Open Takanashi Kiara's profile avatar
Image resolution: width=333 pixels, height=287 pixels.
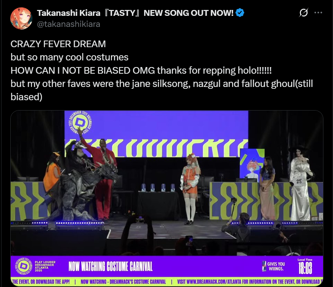(x=21, y=18)
